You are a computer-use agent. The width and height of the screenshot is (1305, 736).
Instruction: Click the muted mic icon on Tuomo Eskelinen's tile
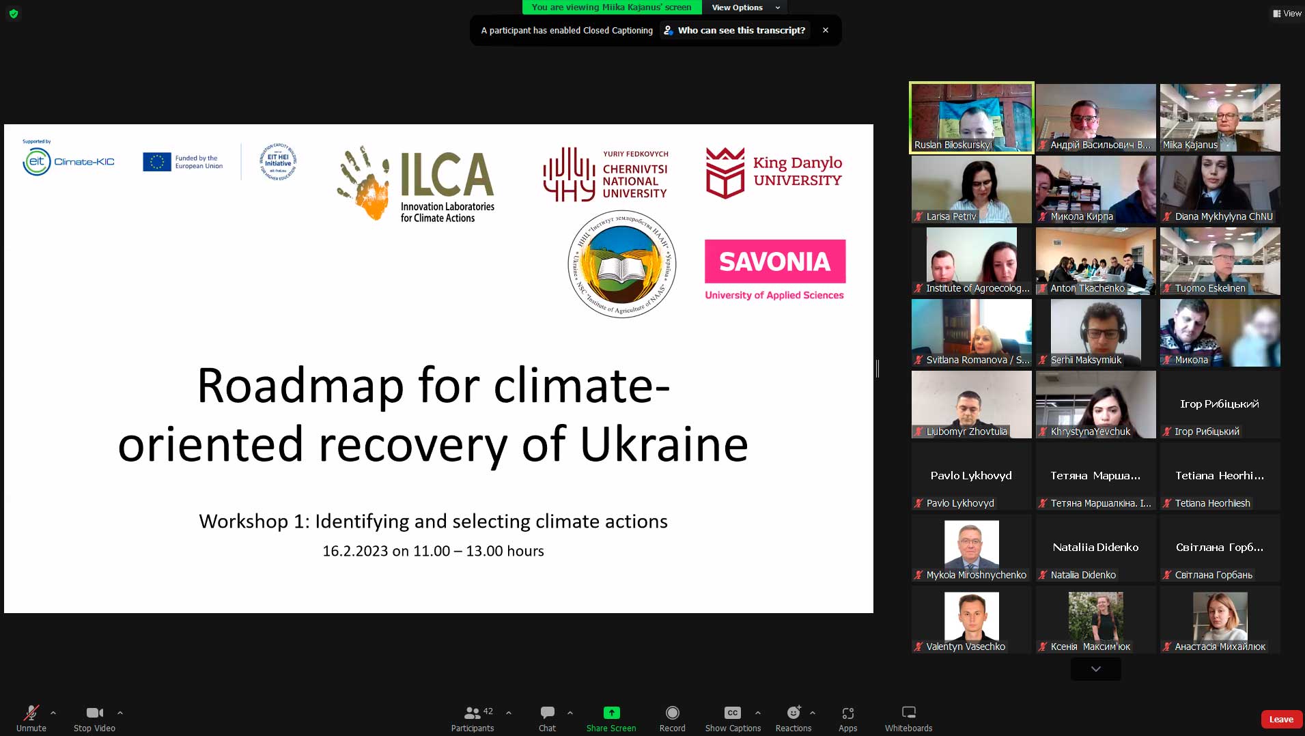[1168, 288]
